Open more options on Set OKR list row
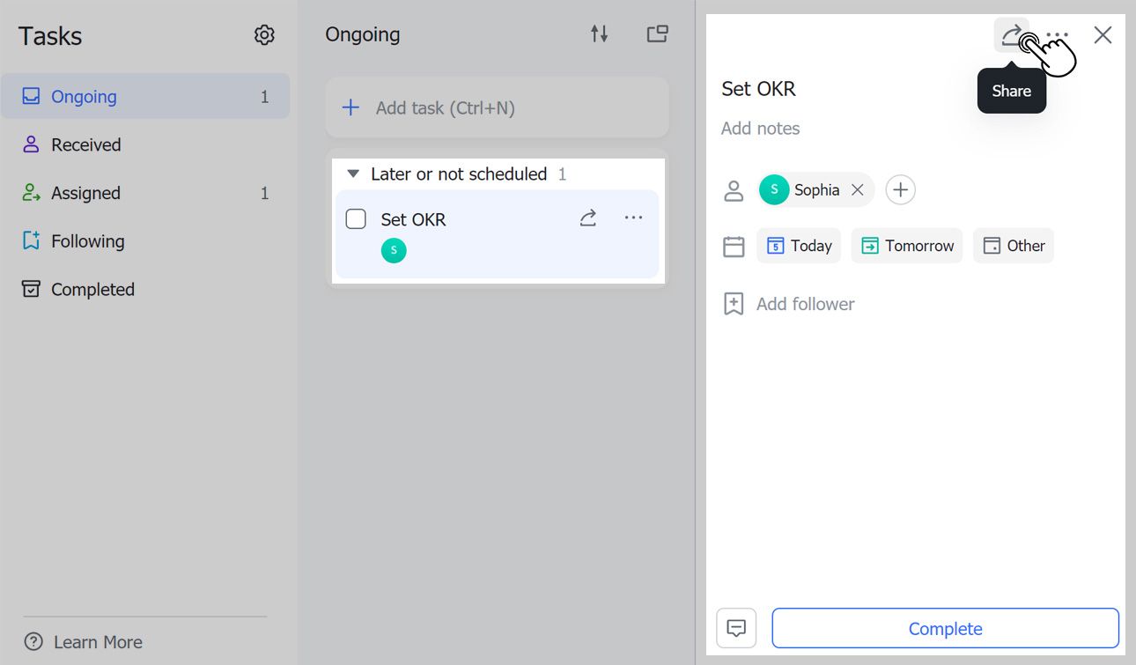This screenshot has width=1136, height=665. (x=633, y=218)
